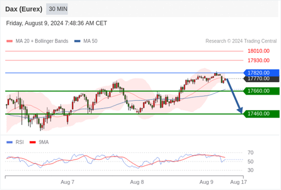This screenshot has width=281, height=190.
Task: Click the MA 50 legend label
Action: [x=90, y=41]
